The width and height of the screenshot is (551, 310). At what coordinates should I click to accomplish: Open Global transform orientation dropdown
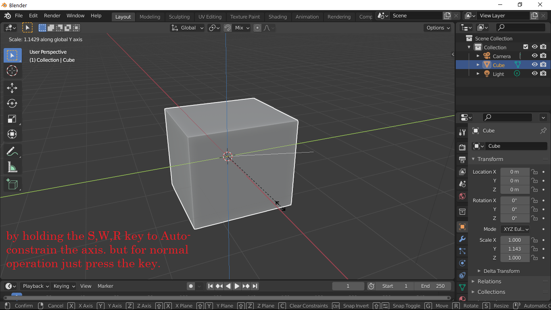click(188, 28)
